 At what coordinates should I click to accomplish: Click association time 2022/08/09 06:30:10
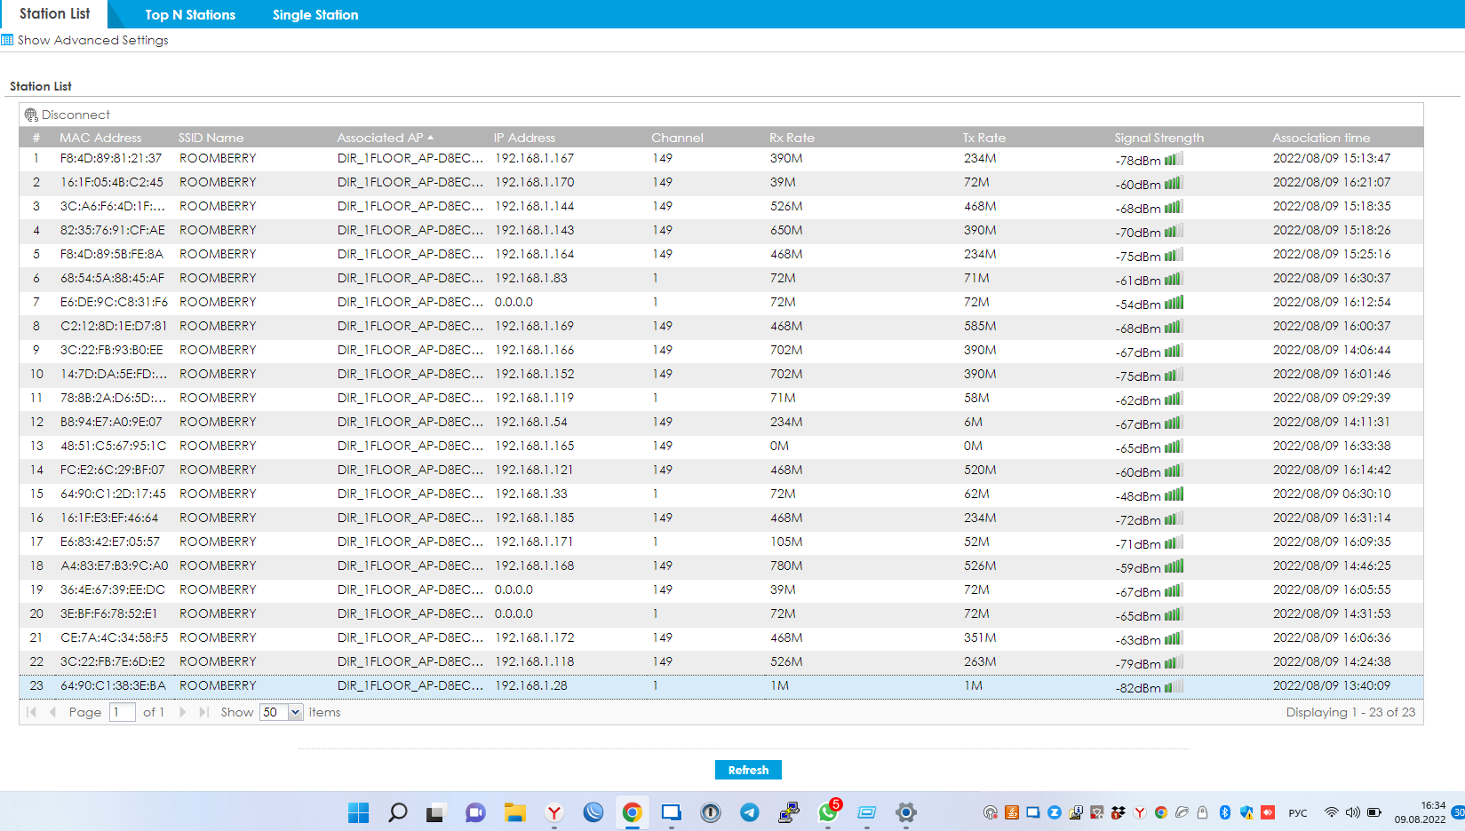(x=1332, y=495)
